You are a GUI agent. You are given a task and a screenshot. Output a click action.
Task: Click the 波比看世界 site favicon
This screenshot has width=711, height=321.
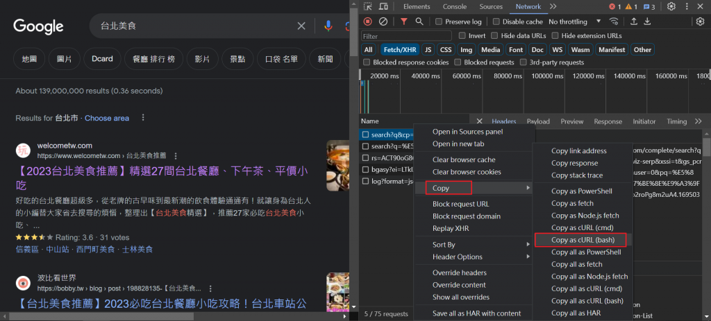point(23,284)
